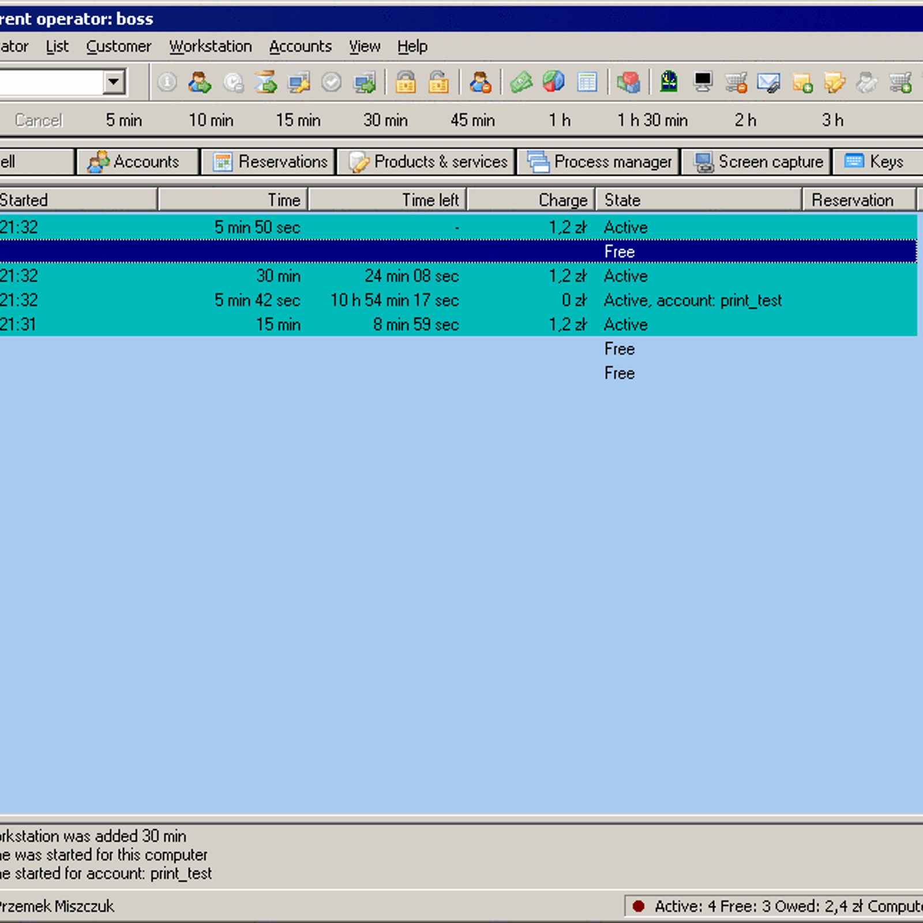Viewport: 923px width, 923px height.
Task: Open the Help menu
Action: pyautogui.click(x=412, y=46)
